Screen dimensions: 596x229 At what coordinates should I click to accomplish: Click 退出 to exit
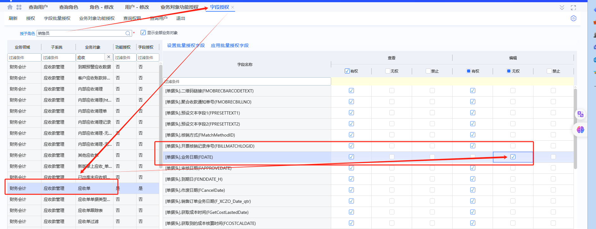(x=180, y=18)
